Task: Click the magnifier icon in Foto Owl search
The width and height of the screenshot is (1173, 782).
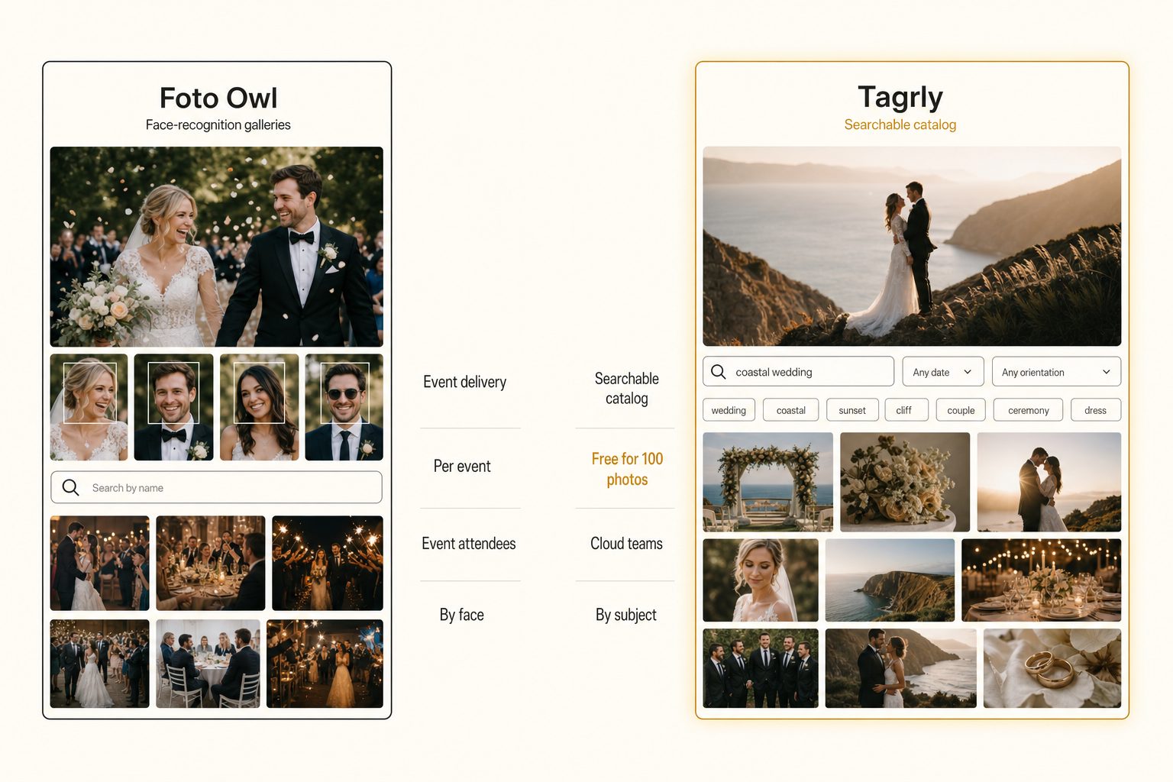Action: (x=70, y=487)
